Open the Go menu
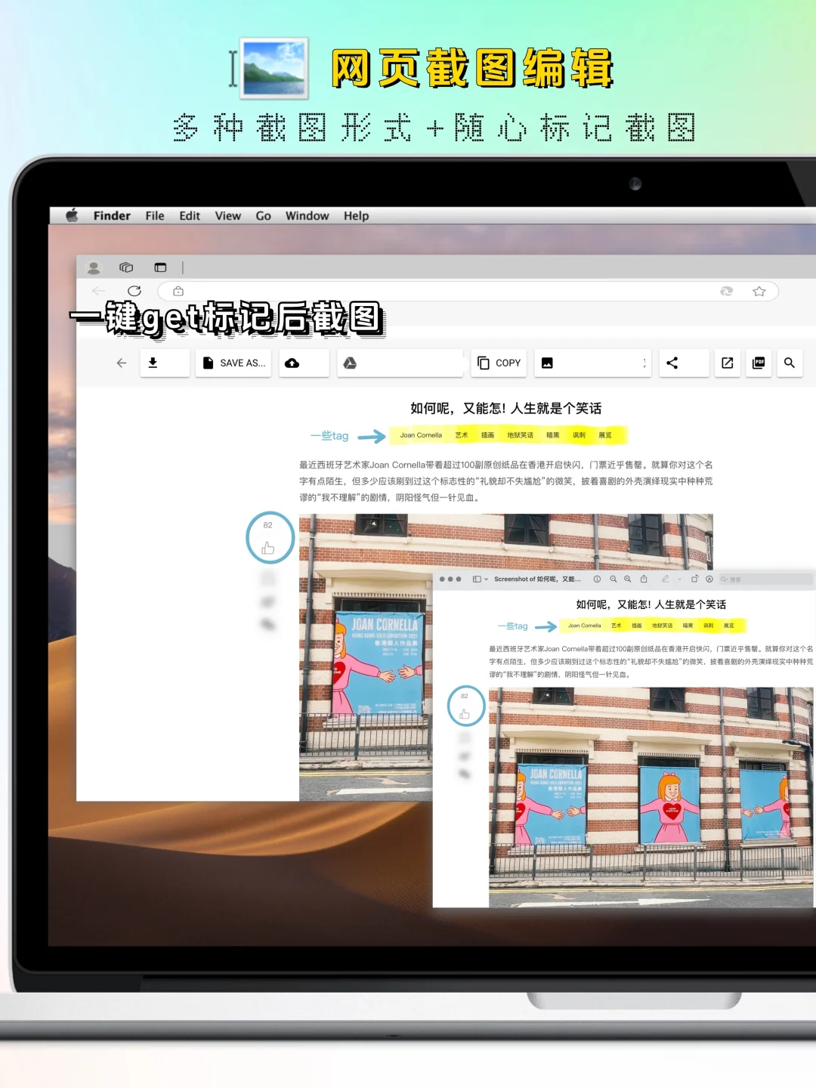Screen dimensions: 816x1088 263,216
